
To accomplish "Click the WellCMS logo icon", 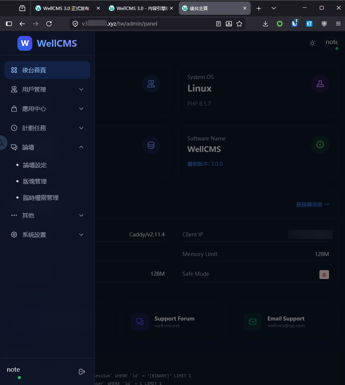I will pos(25,43).
